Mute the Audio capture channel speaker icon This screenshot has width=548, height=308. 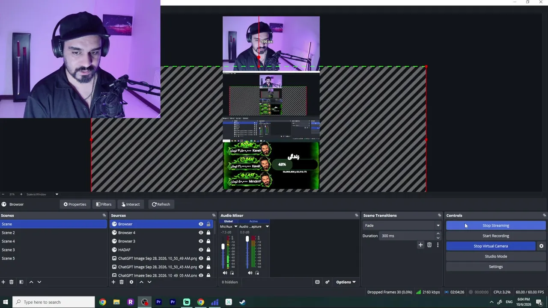coord(250,273)
